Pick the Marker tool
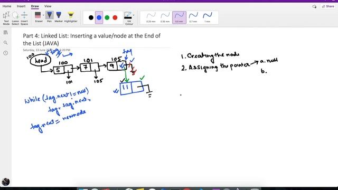This screenshot has width=338, height=190. pos(59,17)
